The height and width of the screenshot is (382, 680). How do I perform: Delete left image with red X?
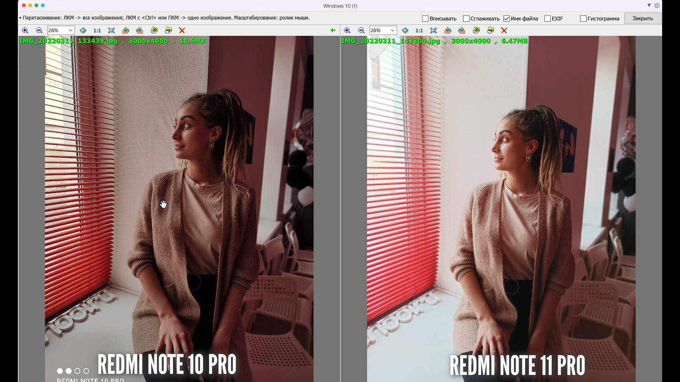(182, 31)
